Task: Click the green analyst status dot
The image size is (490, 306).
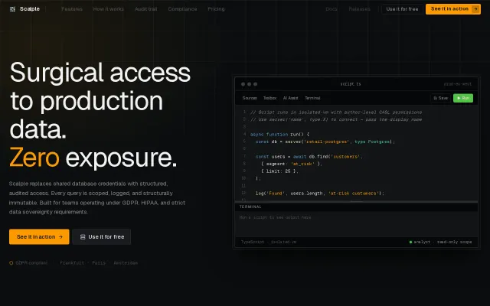Action: (x=410, y=242)
